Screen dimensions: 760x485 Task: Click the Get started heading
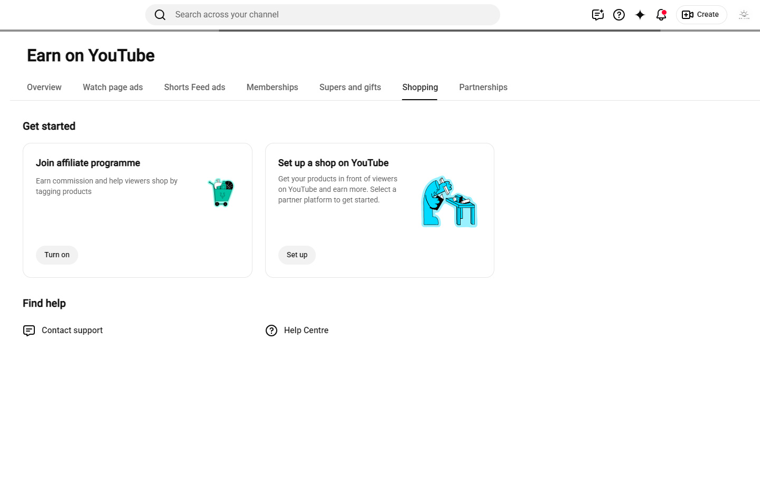49,127
